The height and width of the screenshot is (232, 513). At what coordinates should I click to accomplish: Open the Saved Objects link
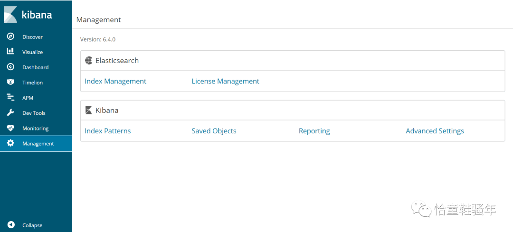click(x=214, y=131)
